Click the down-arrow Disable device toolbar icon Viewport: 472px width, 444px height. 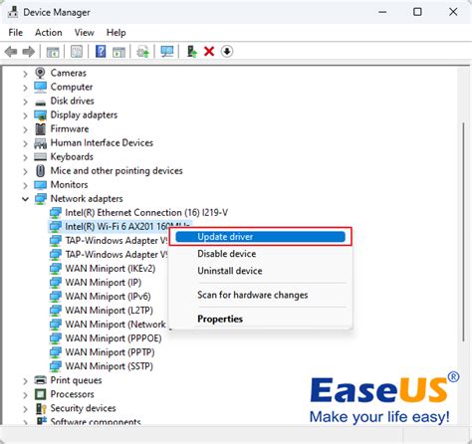click(227, 52)
